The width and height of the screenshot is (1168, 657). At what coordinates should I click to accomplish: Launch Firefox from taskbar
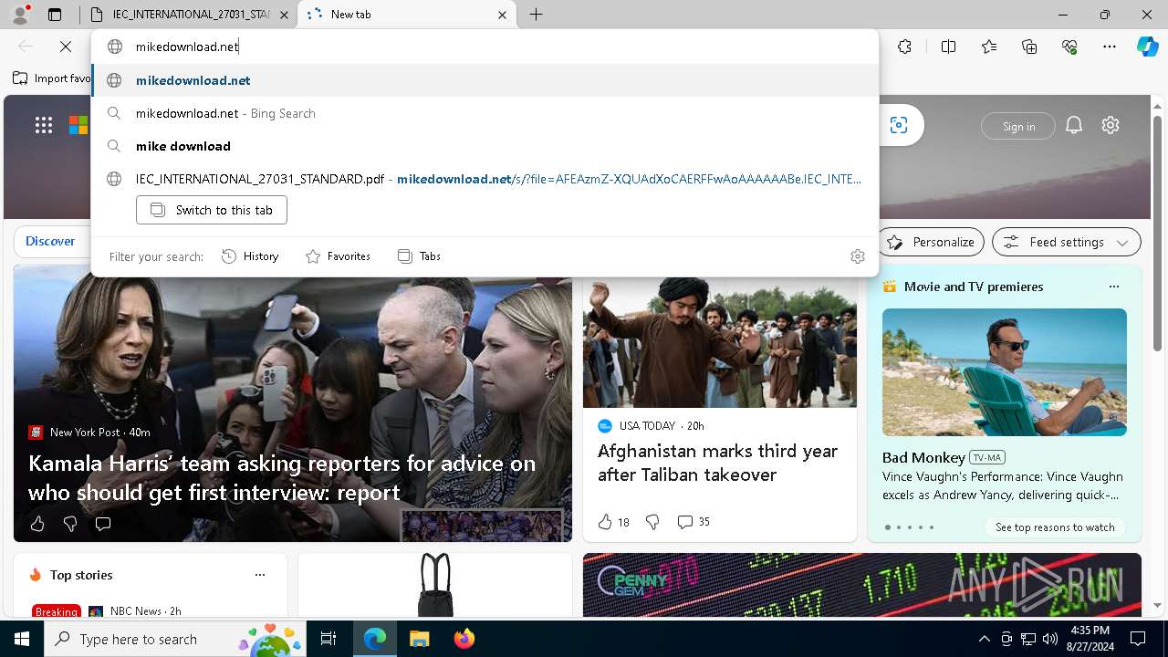(464, 639)
